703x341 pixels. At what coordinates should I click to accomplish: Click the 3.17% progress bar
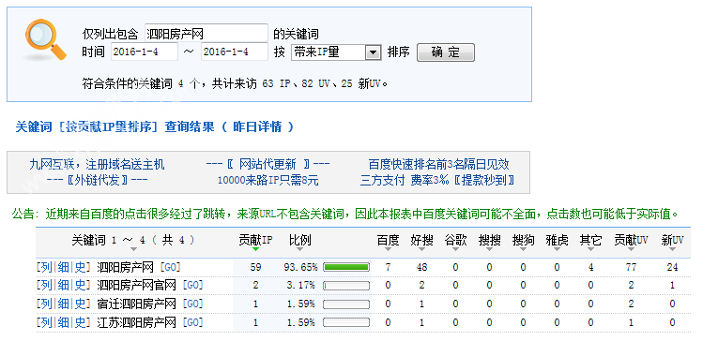click(x=346, y=286)
